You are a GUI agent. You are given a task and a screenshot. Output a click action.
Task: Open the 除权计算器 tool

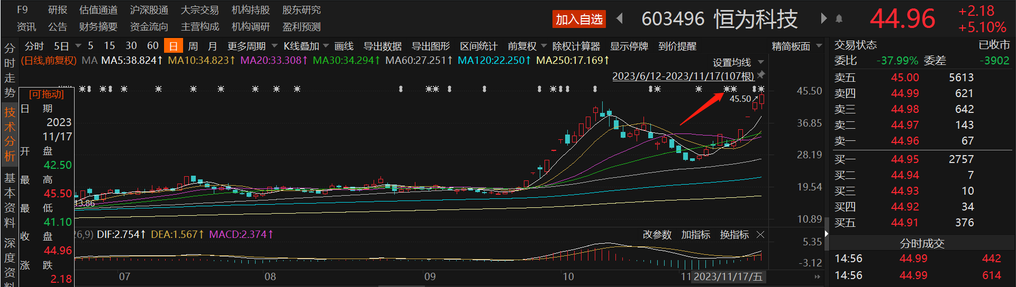[x=576, y=46]
